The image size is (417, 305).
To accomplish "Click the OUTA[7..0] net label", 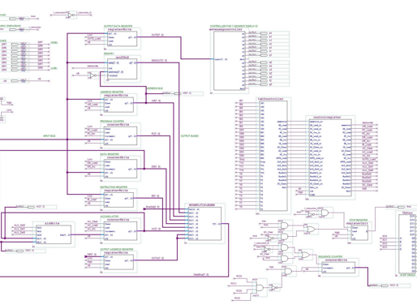I will [x=157, y=258].
